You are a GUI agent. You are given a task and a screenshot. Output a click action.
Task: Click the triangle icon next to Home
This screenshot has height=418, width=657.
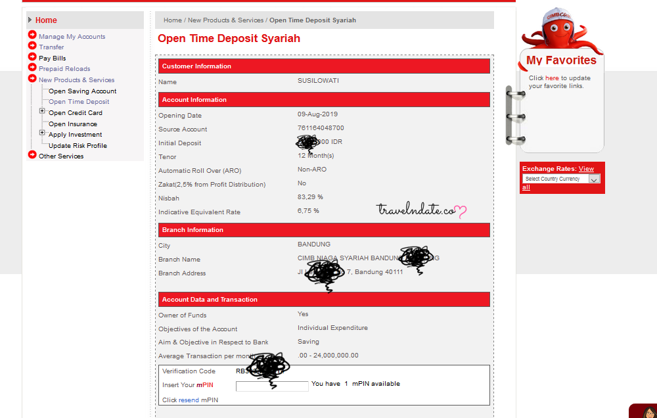coord(30,20)
